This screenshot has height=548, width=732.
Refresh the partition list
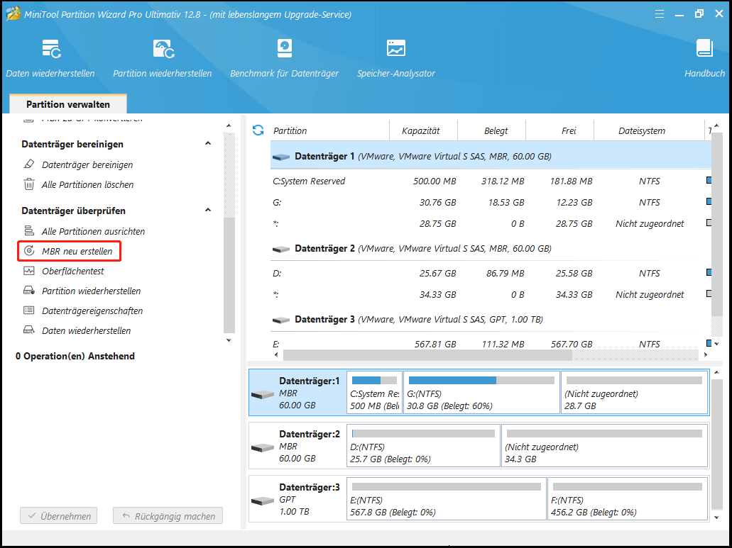(258, 130)
